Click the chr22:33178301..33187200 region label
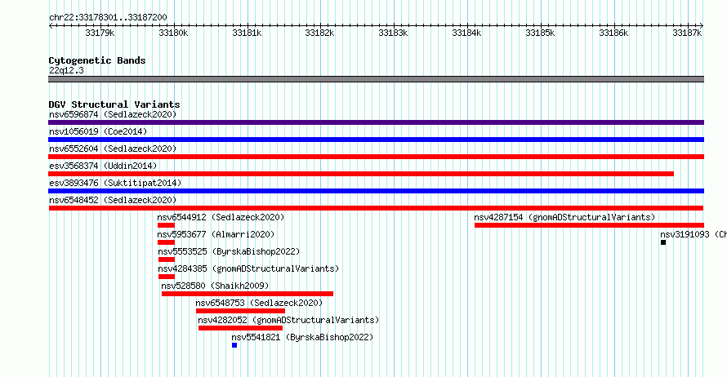 [x=108, y=17]
